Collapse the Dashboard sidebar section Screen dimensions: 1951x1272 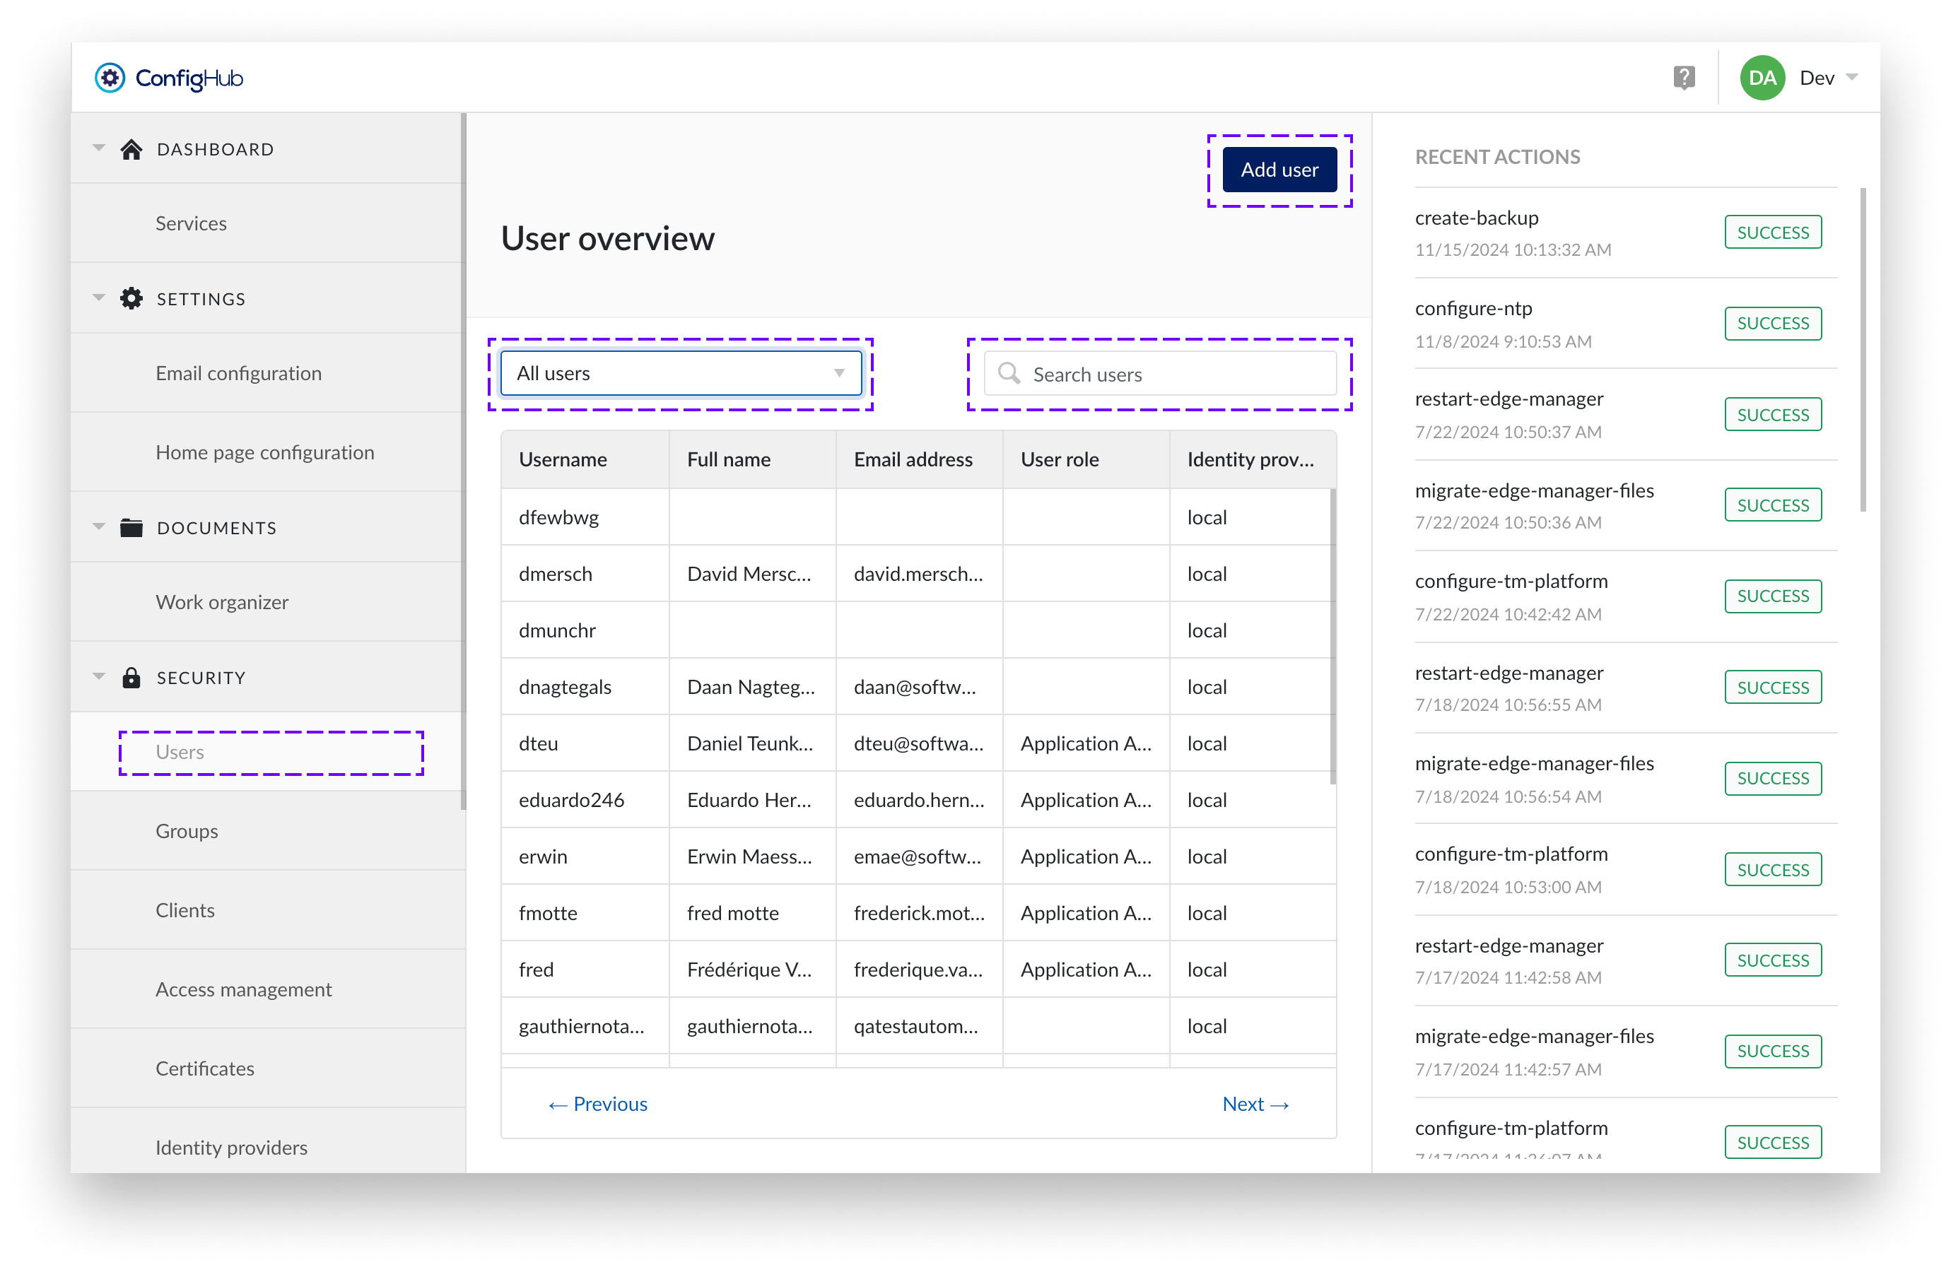(98, 148)
